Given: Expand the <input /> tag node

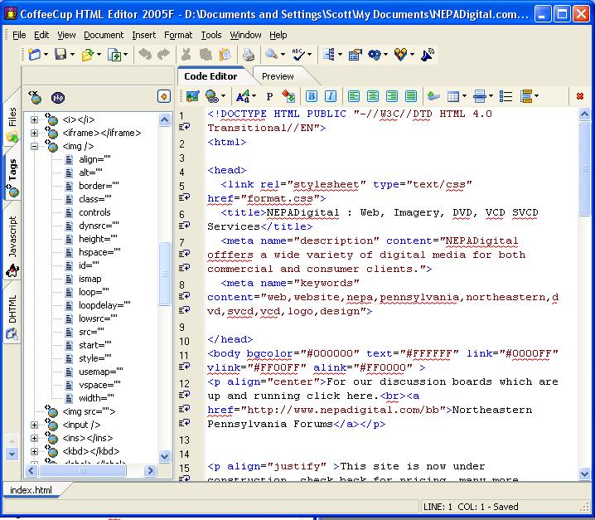Looking at the screenshot, I should 34,425.
